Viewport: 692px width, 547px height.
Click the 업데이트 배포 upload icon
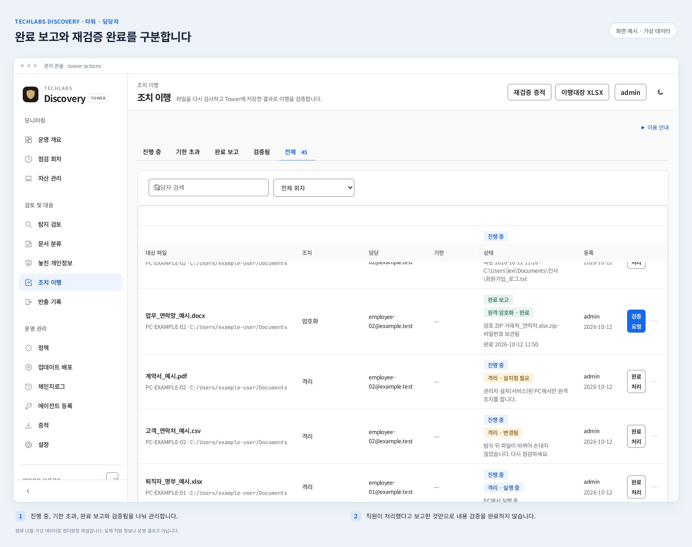pos(29,367)
